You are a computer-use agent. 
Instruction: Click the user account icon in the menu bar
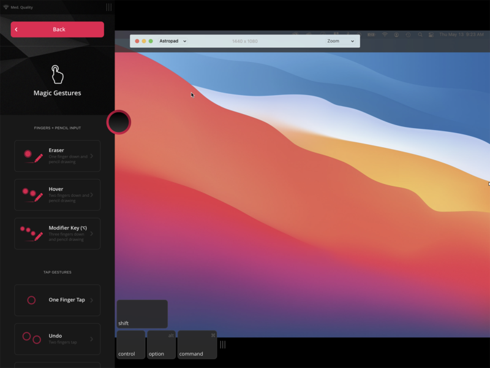pos(396,35)
